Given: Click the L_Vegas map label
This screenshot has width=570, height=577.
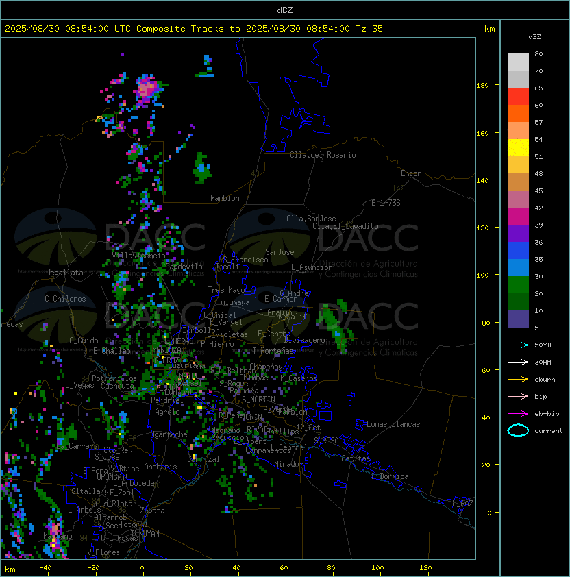Looking at the screenshot, I should click(x=79, y=385).
